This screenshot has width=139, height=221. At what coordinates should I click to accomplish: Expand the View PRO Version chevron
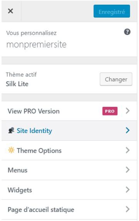coord(127,111)
